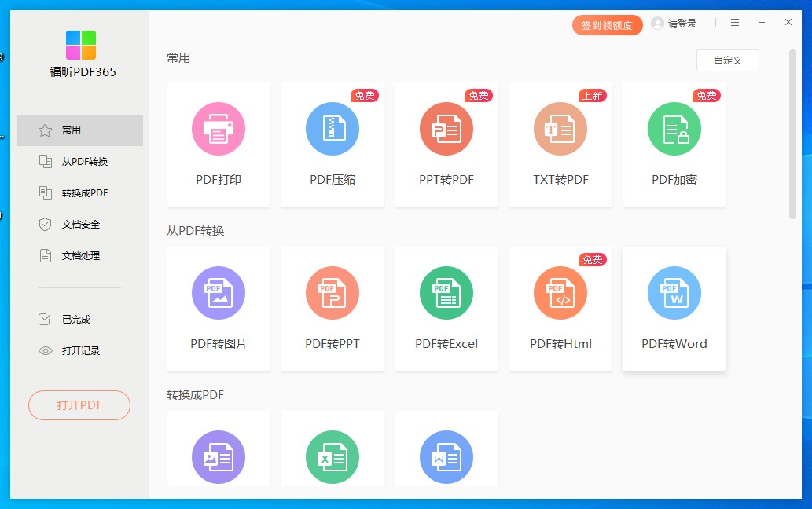Screen dimensions: 812x509
Task: Click the 请登录 login link
Action: (x=682, y=24)
